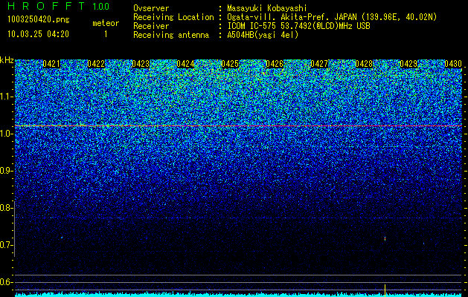Click the cyan signal strength bar at bottom

[x=239, y=295]
